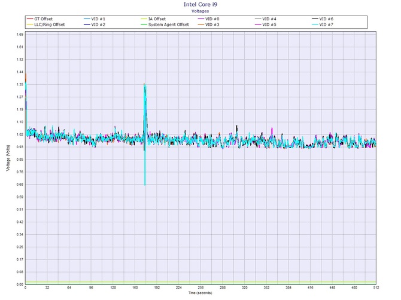This screenshot has height=300, width=401.
Task: Click the 1.35 value on voltage axis
Action: tap(20, 84)
